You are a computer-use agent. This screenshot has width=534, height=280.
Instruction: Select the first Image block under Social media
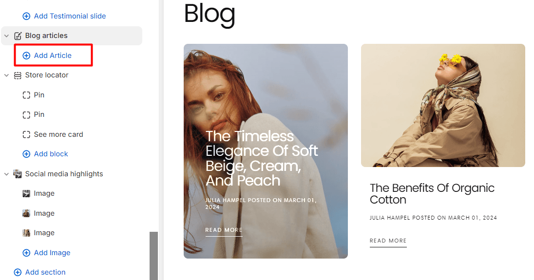(x=38, y=194)
